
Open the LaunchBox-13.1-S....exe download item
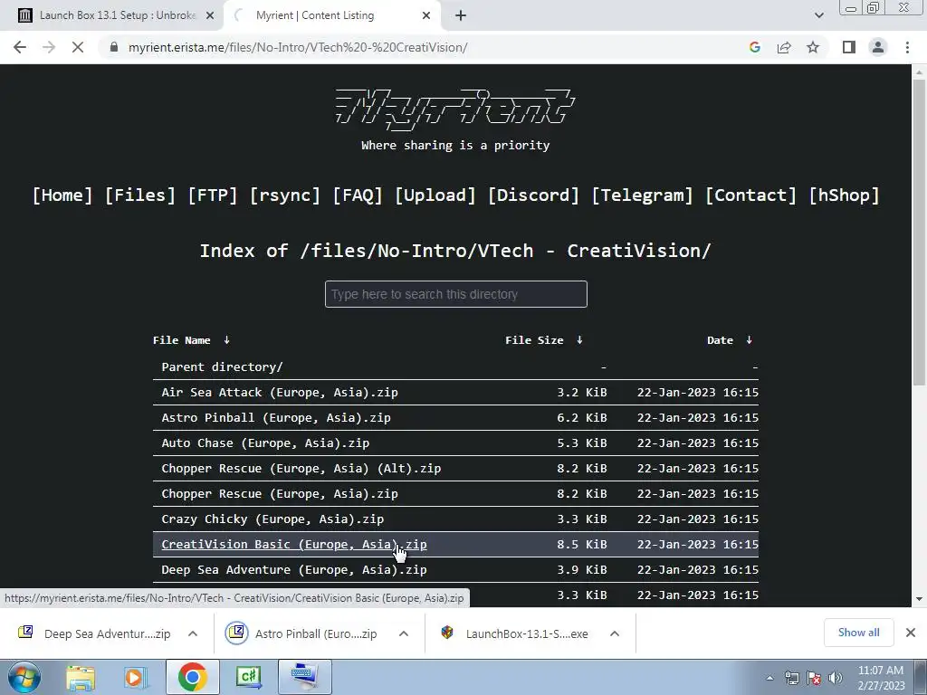pyautogui.click(x=514, y=633)
